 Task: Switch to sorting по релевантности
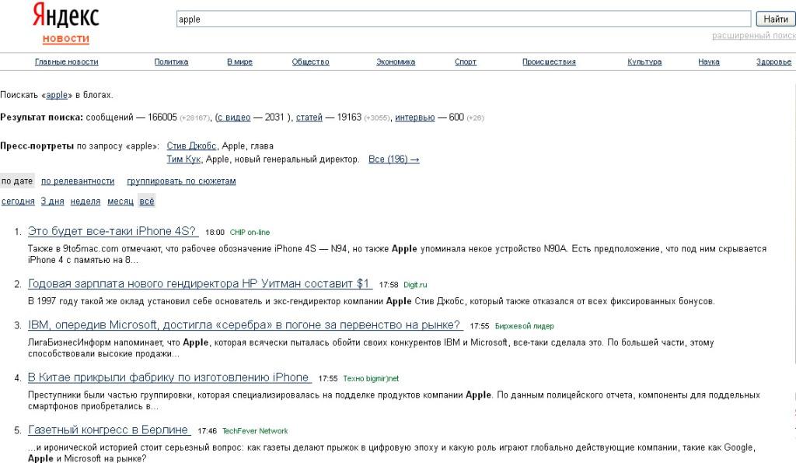coord(78,181)
